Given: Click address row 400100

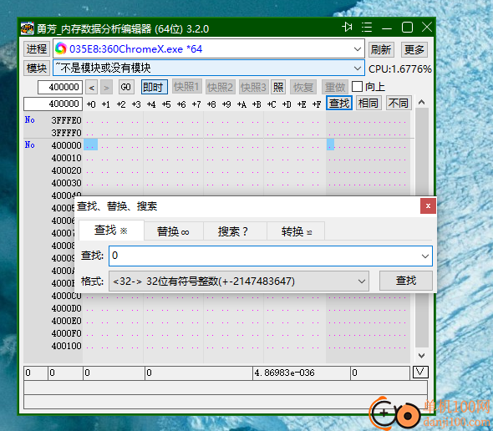Looking at the screenshot, I should [66, 346].
